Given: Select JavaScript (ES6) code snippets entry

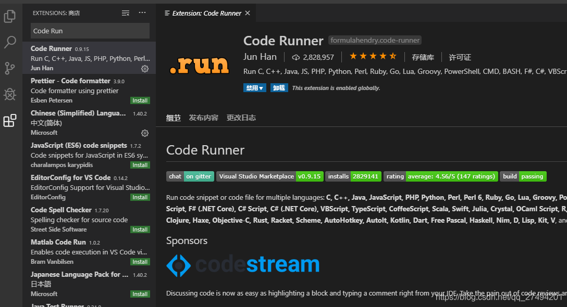Looking at the screenshot, I should click(x=89, y=155).
